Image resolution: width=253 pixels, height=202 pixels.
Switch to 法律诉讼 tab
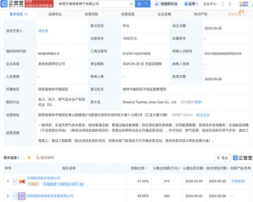pyautogui.click(x=55, y=14)
